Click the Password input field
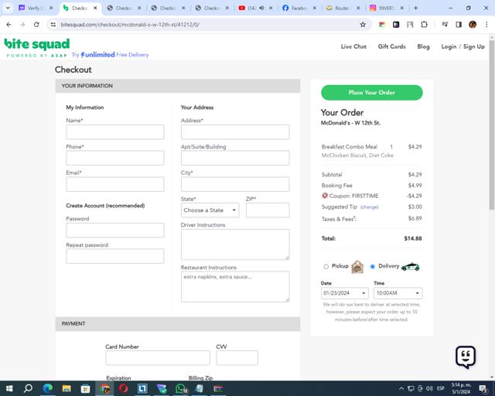 (x=115, y=230)
